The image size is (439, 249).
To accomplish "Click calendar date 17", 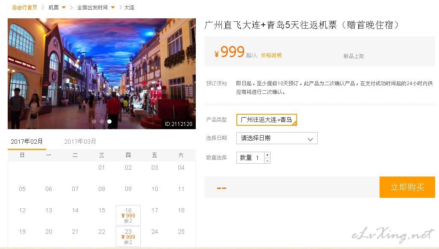I will pos(155,210).
